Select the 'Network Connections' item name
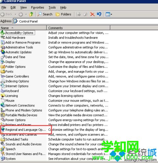Screen dimensions: 158x163 20,106
